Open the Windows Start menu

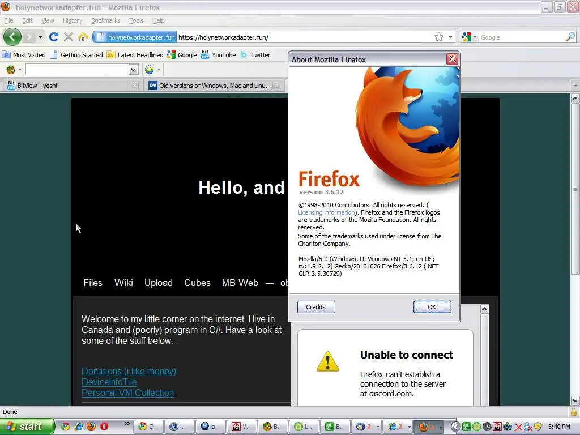(x=27, y=427)
